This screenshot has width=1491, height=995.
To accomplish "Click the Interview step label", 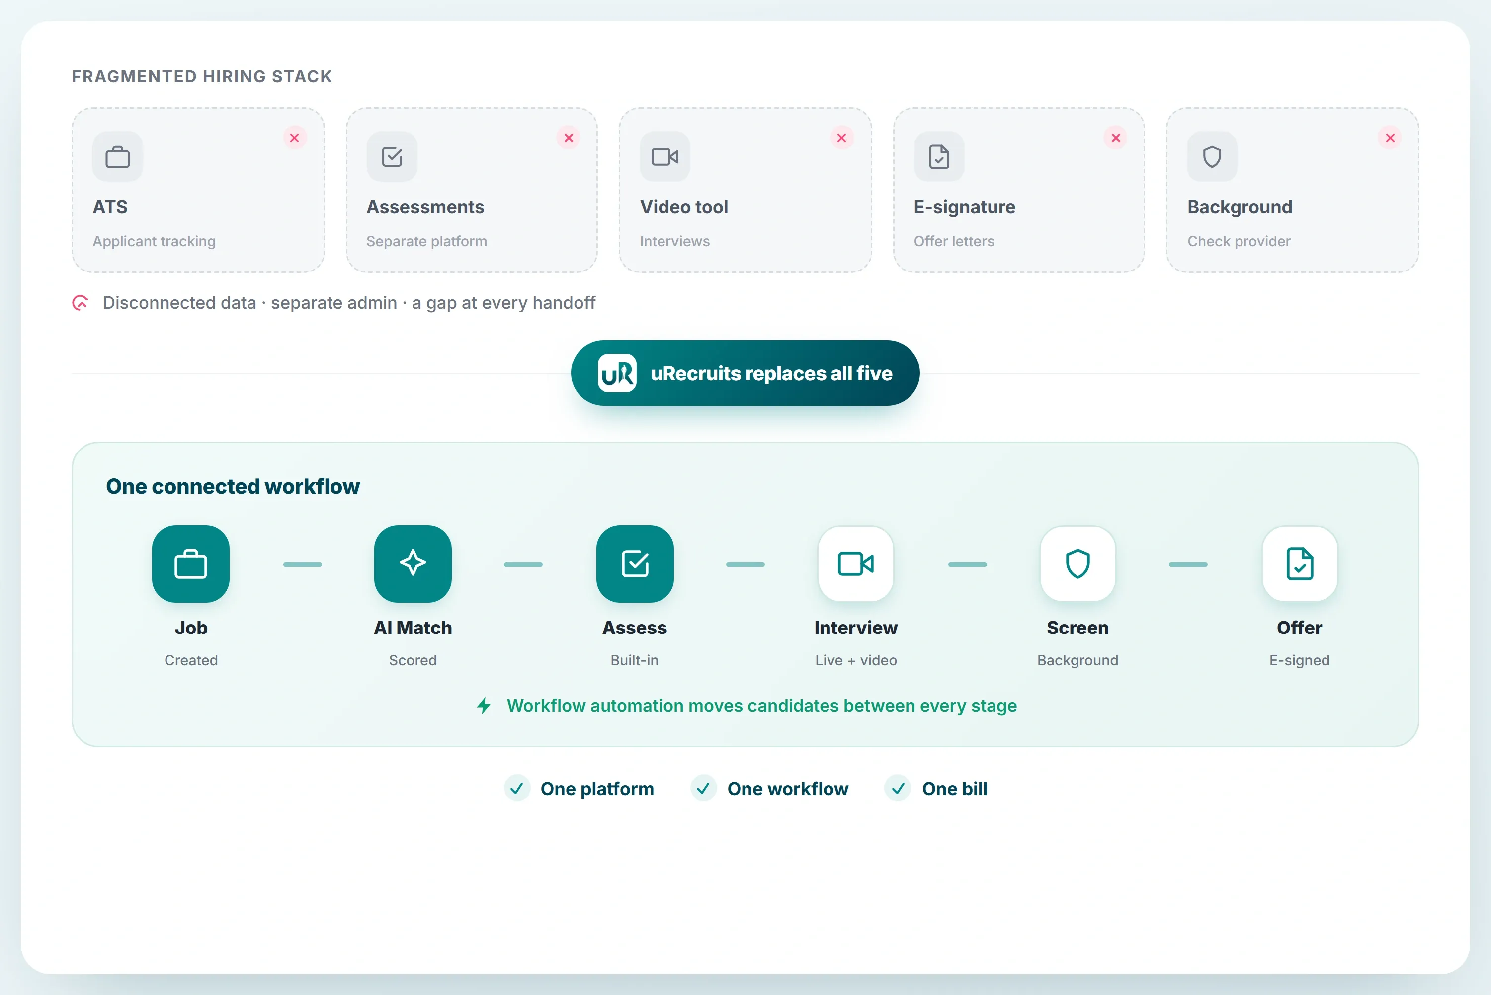I will [856, 628].
